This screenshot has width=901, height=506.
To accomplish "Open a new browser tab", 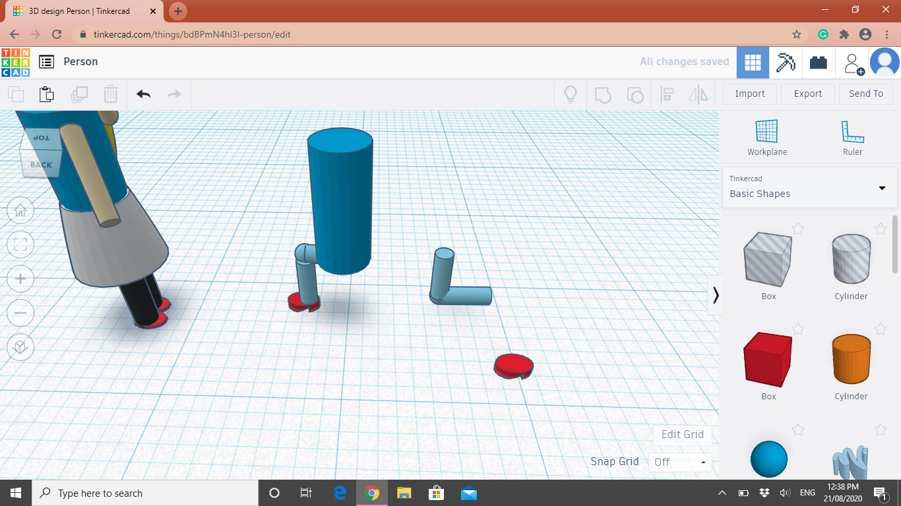I will [178, 11].
